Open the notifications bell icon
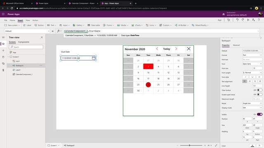The width and height of the screenshot is (264, 148). point(224,14)
